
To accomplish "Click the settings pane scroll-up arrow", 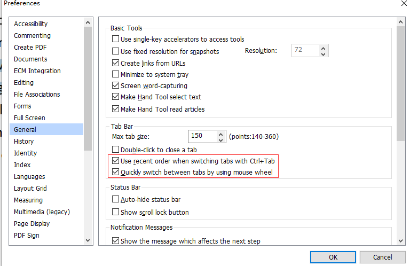I will pos(400,22).
